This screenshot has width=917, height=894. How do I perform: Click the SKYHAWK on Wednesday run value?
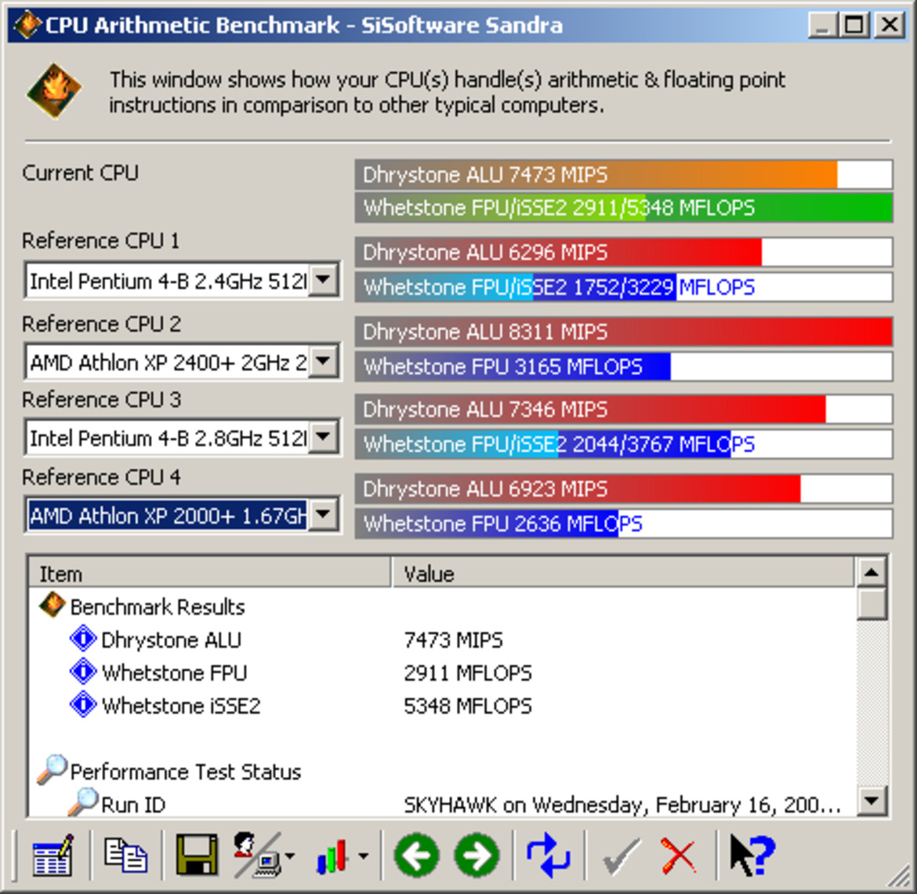coord(622,805)
